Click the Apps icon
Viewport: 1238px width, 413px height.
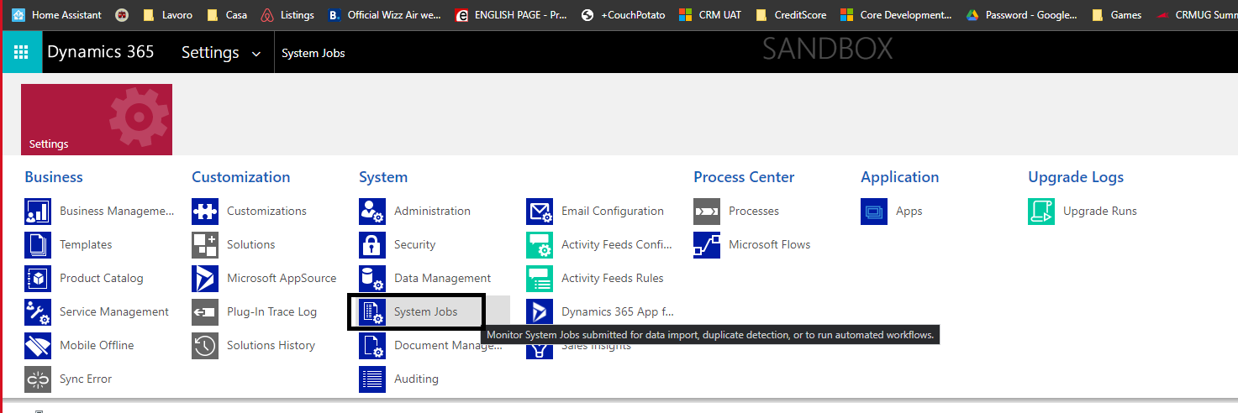tap(874, 212)
